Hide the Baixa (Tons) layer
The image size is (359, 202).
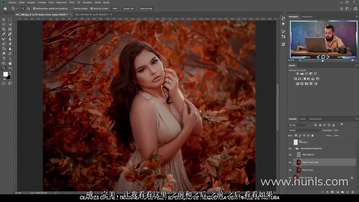coord(290,170)
